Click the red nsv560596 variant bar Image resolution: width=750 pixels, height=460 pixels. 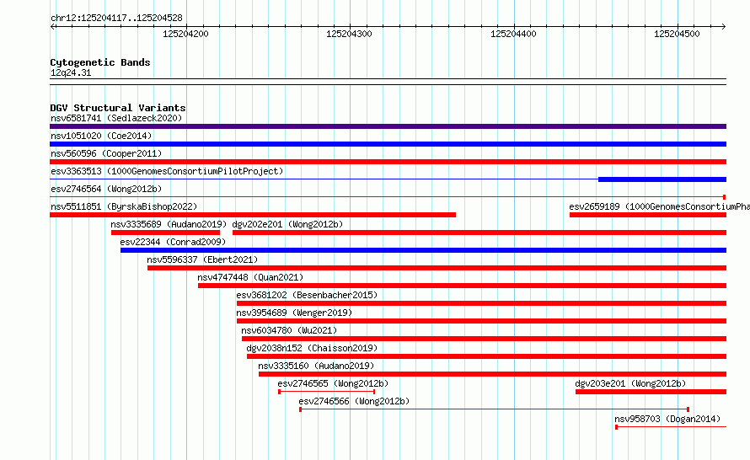tap(388, 162)
